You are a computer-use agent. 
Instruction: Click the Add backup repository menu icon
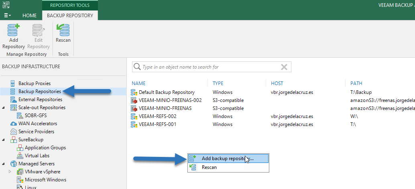pos(193,159)
